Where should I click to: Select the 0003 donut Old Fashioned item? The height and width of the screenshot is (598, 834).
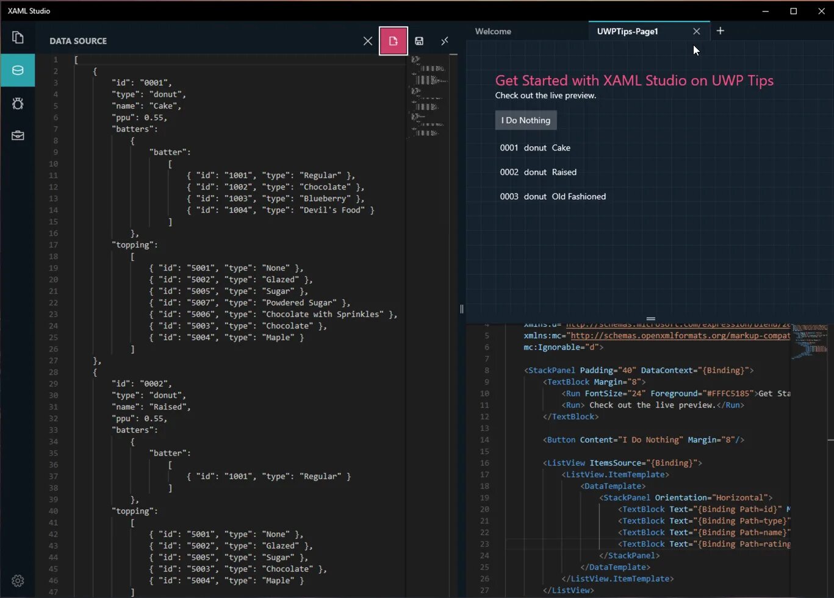pyautogui.click(x=553, y=196)
